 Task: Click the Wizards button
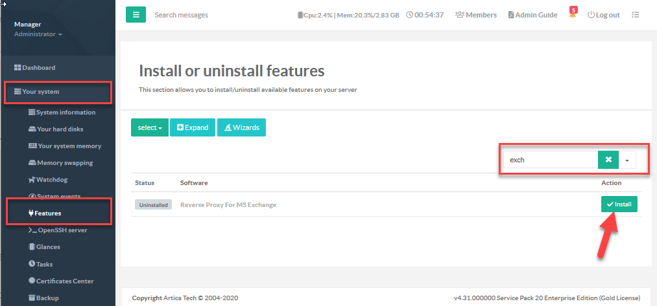pos(241,127)
